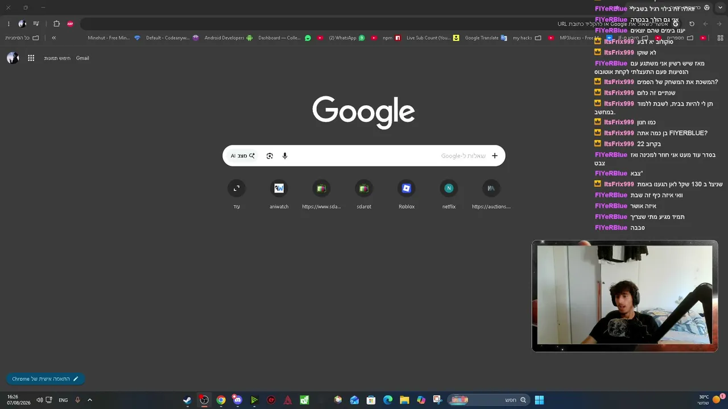728x409 pixels.
Task: Click the webcam overlay video feed
Action: [624, 296]
